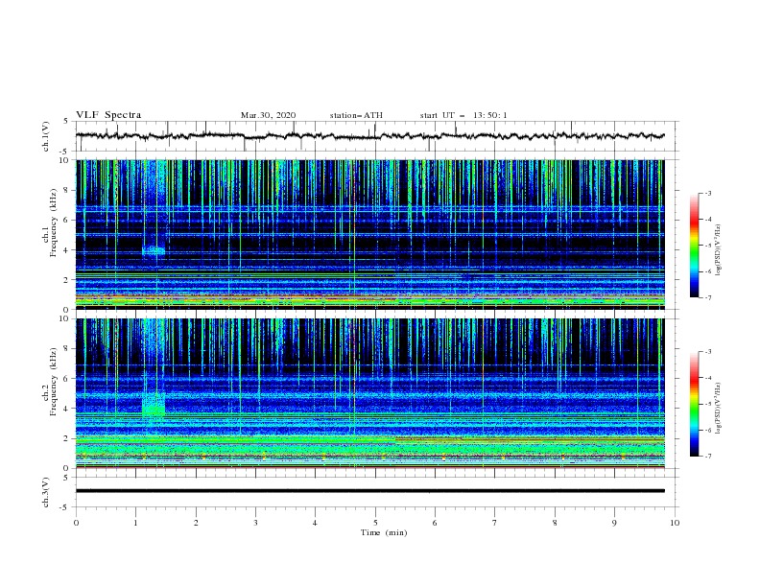The width and height of the screenshot is (760, 587).
Task: Click the "station=ATH" header text
Action: pyautogui.click(x=356, y=115)
